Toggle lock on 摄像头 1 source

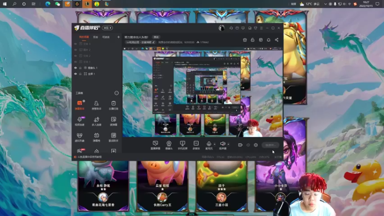[80, 68]
